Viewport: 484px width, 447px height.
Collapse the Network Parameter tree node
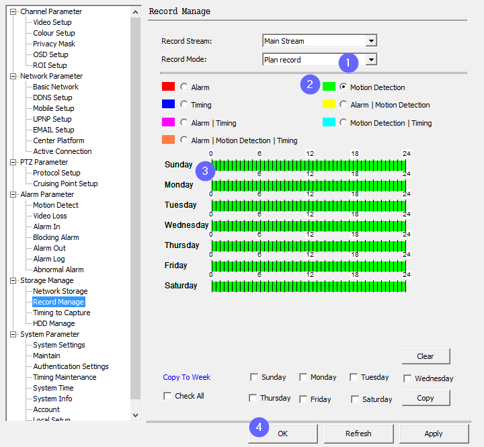tap(13, 76)
